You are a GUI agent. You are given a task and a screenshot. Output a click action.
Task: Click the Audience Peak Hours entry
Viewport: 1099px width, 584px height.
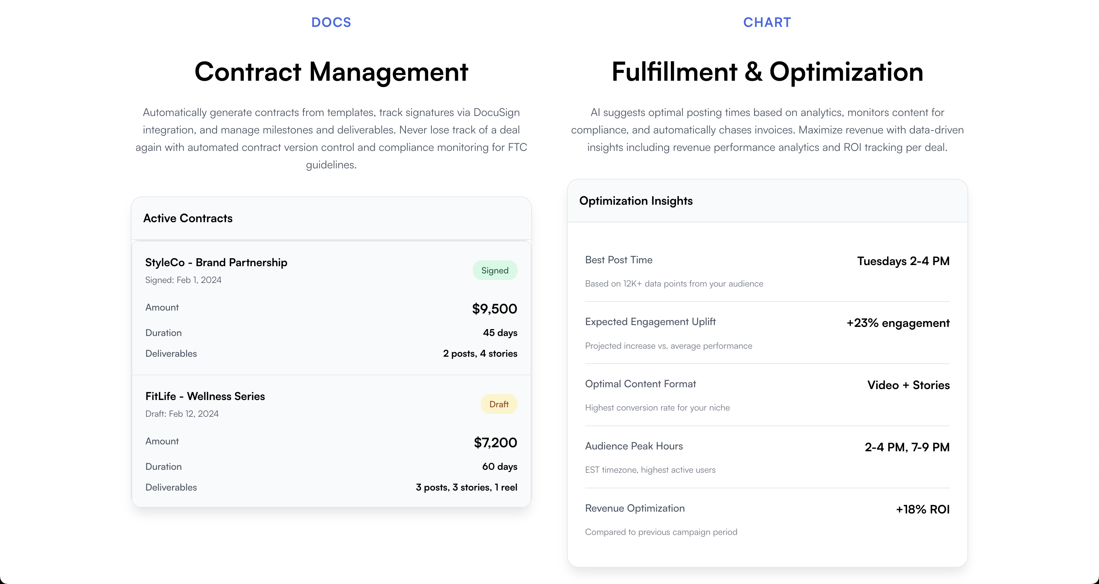point(634,446)
